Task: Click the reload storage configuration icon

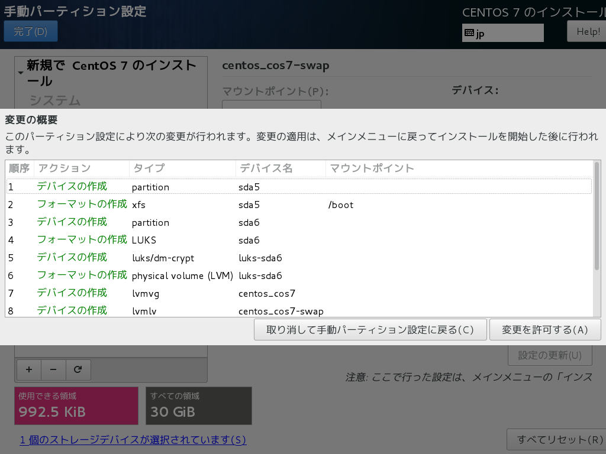Action: (78, 370)
